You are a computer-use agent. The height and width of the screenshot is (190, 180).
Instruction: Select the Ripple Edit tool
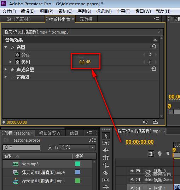click(106, 150)
